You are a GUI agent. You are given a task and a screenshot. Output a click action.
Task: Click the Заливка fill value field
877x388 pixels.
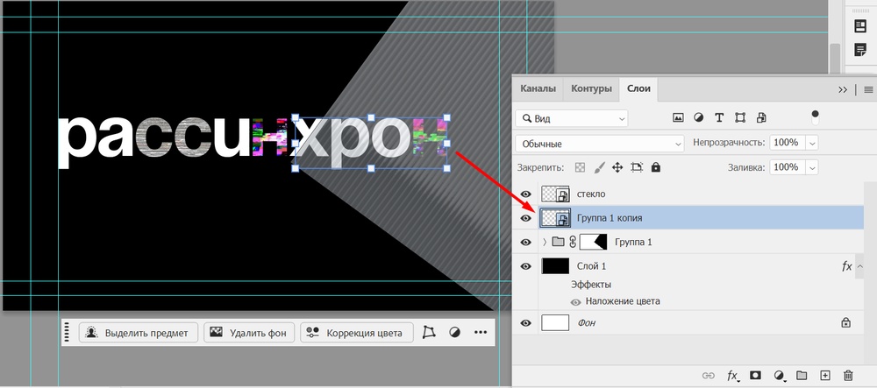coord(786,166)
